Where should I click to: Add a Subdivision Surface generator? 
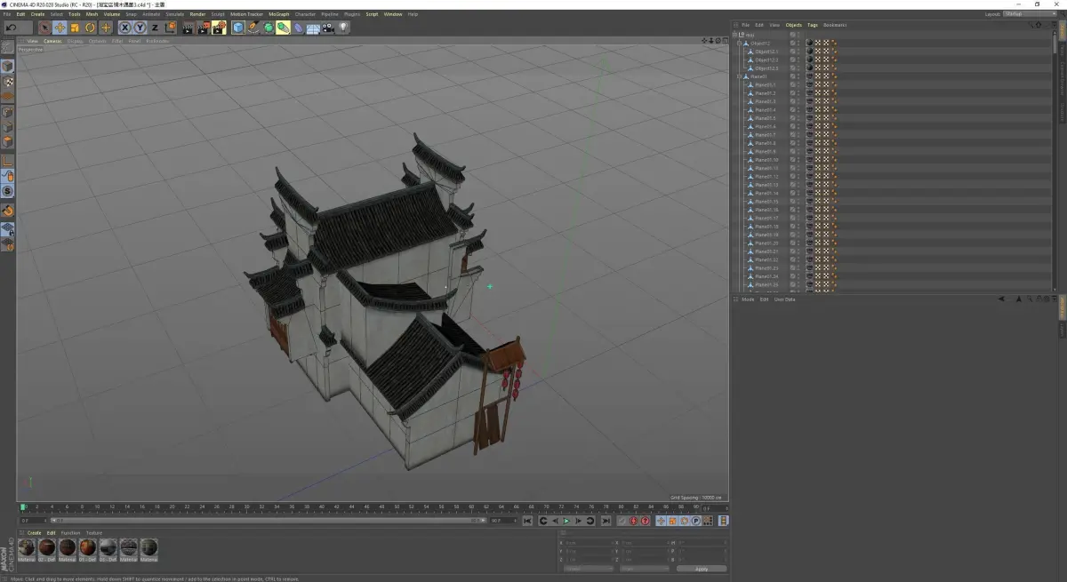pos(269,28)
